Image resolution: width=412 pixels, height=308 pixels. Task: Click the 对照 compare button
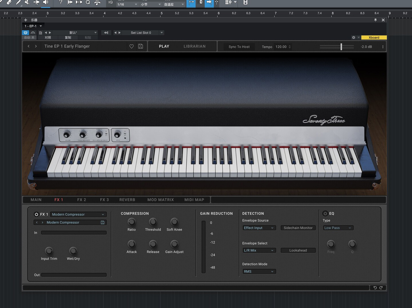coord(48,38)
